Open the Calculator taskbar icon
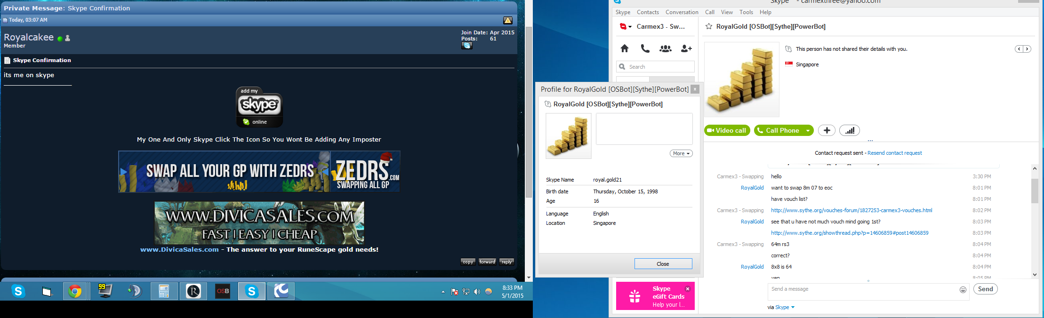The height and width of the screenshot is (318, 1044). click(x=164, y=292)
